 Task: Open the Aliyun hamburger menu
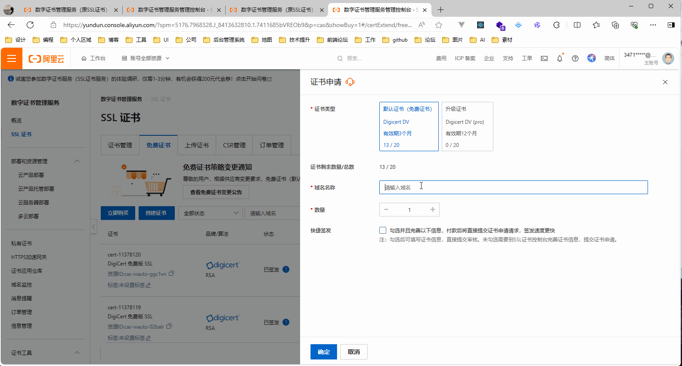point(12,58)
